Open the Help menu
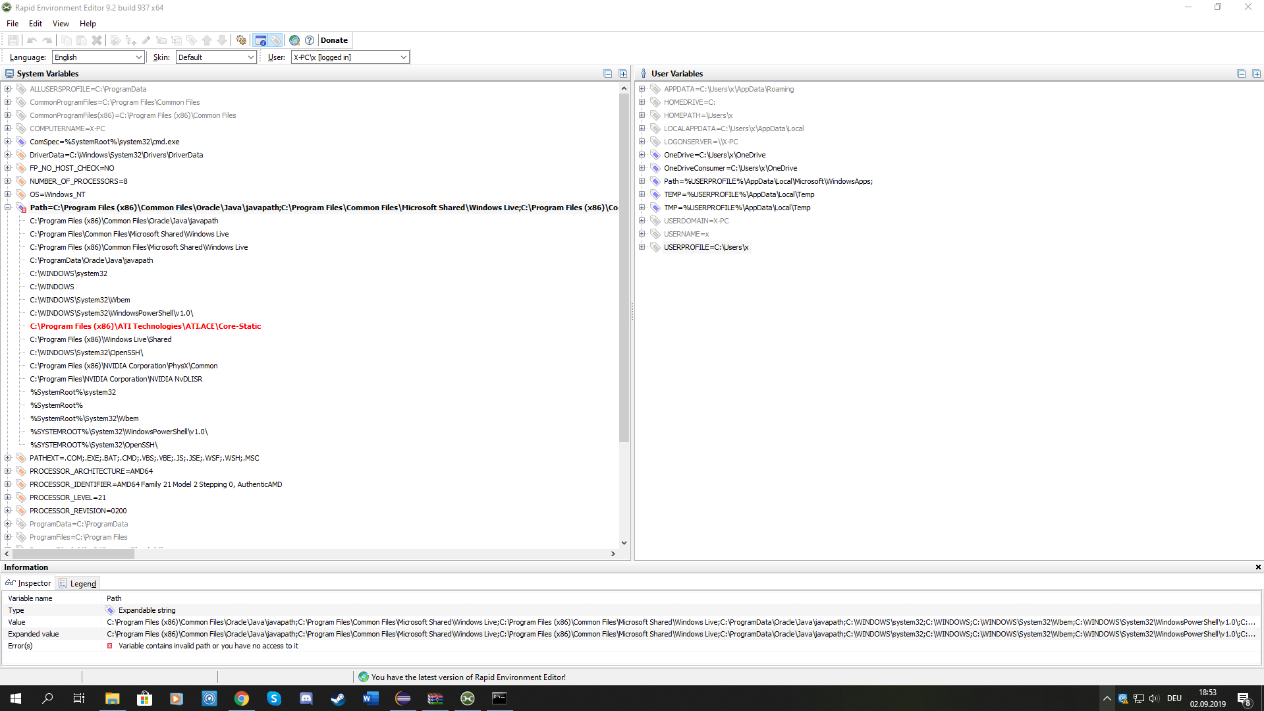This screenshot has width=1264, height=711. tap(88, 24)
